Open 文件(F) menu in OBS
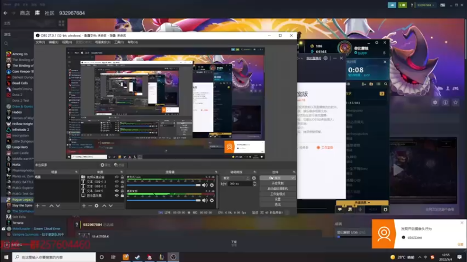The image size is (467, 262). pyautogui.click(x=40, y=42)
